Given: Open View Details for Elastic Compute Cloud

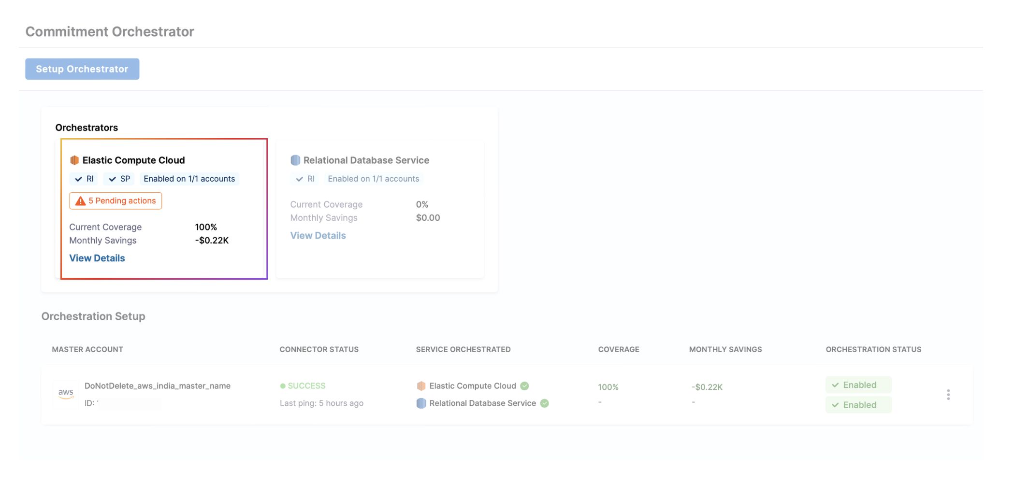Looking at the screenshot, I should [97, 258].
